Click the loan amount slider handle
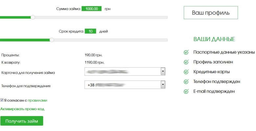Image resolution: width=256 pixels, height=131 pixels. point(32,17)
